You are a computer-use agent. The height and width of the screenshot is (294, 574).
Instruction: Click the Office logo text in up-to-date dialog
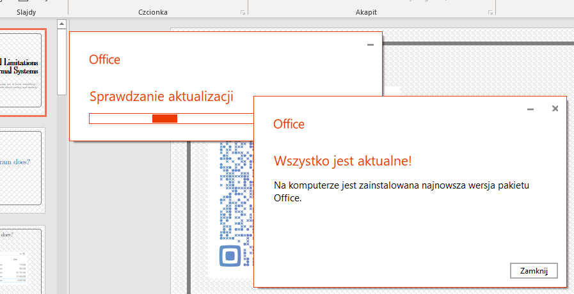click(x=289, y=124)
